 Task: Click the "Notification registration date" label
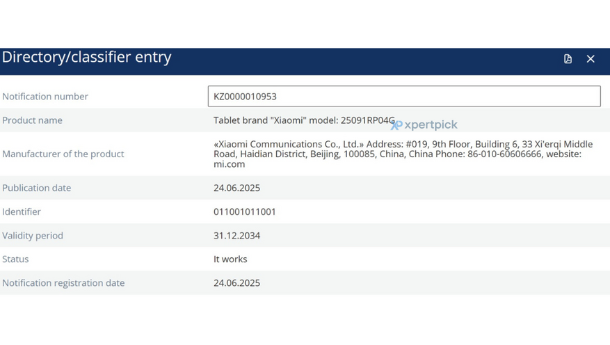coord(63,283)
